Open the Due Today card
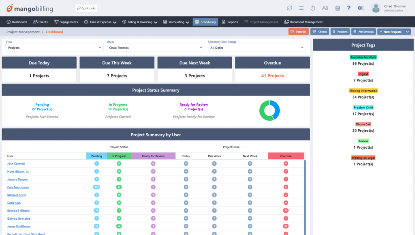The width and height of the screenshot is (415, 235). [39, 69]
